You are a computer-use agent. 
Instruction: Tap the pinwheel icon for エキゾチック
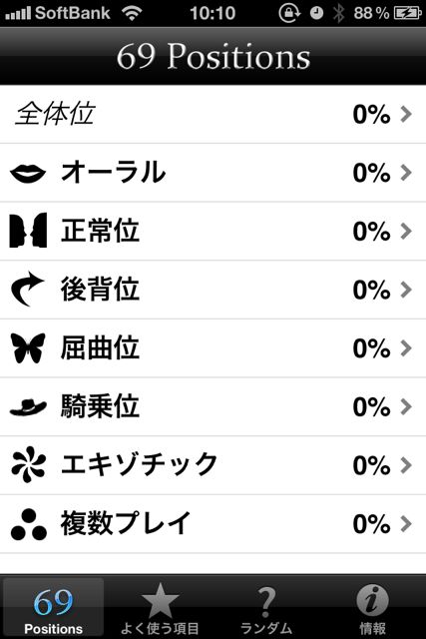tap(28, 464)
